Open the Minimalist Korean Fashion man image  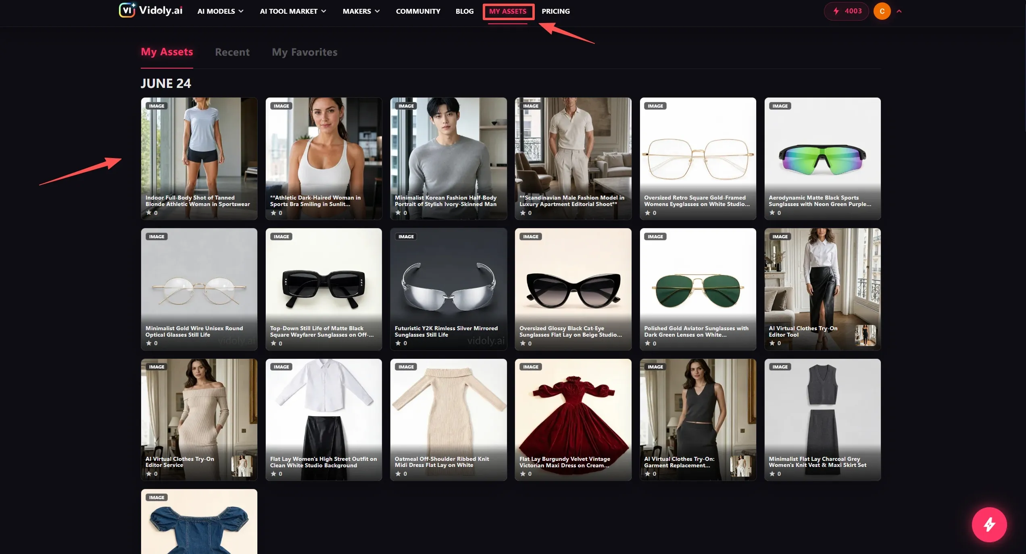pos(448,158)
